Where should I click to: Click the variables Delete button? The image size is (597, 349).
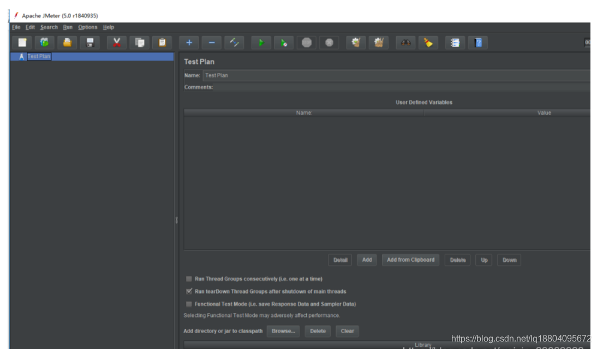click(458, 260)
